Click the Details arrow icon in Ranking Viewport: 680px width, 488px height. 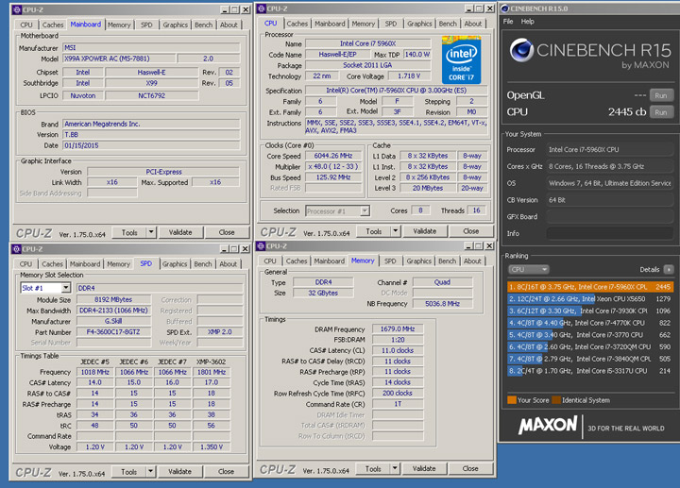click(x=669, y=269)
